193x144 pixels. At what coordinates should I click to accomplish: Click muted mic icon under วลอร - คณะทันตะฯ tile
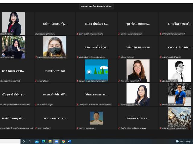pyautogui.click(x=36, y=128)
